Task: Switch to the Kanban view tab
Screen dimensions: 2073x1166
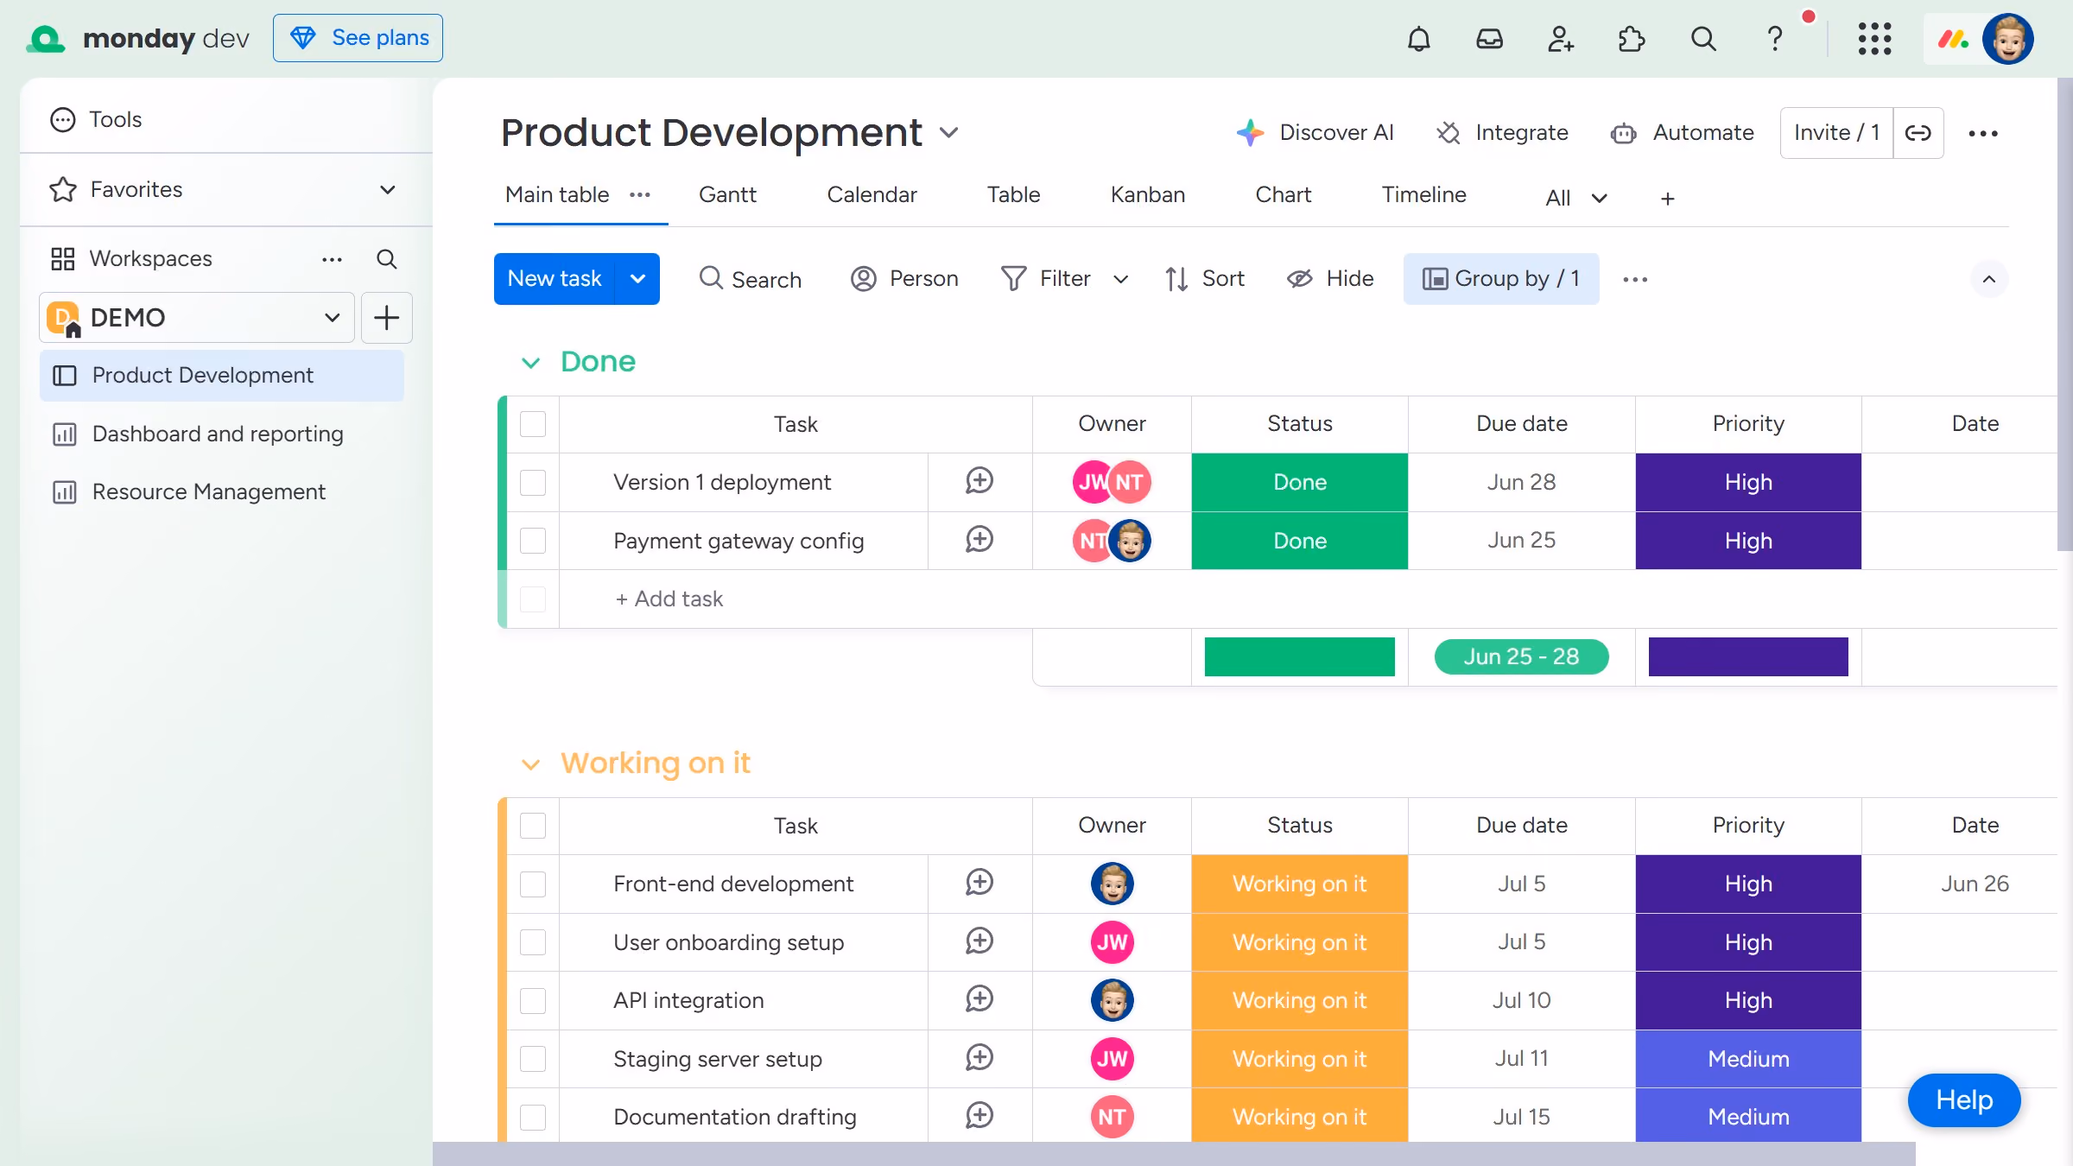Action: (x=1147, y=195)
